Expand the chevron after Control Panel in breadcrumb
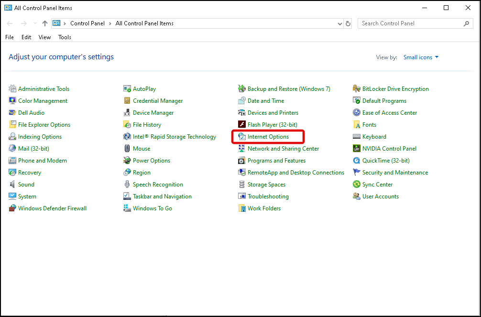 [110, 23]
